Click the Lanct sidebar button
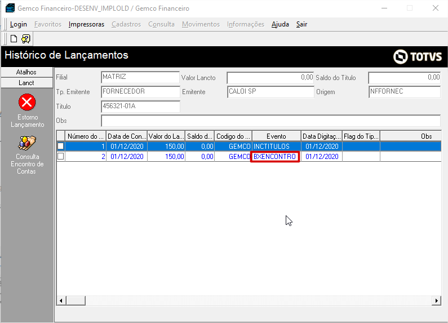The width and height of the screenshot is (448, 323). coord(27,83)
